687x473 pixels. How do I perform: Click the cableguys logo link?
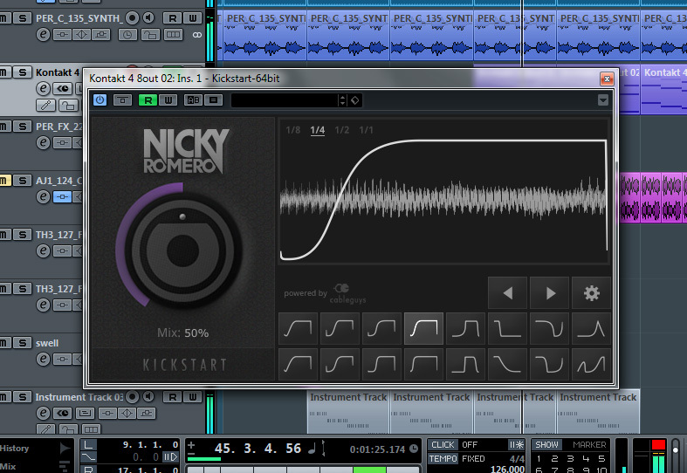[x=348, y=293]
